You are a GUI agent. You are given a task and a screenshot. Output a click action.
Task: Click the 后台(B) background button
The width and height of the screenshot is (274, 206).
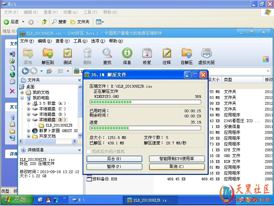tap(114, 159)
